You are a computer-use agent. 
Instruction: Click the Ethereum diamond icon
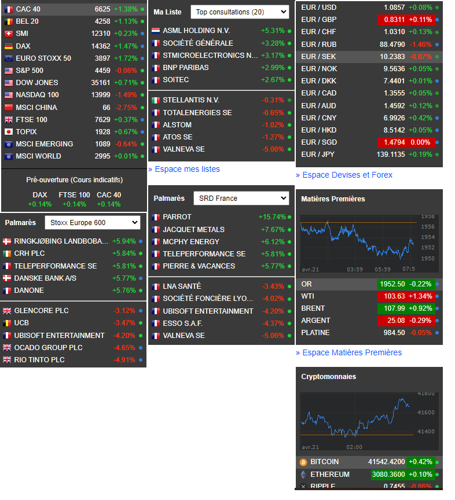(x=303, y=475)
